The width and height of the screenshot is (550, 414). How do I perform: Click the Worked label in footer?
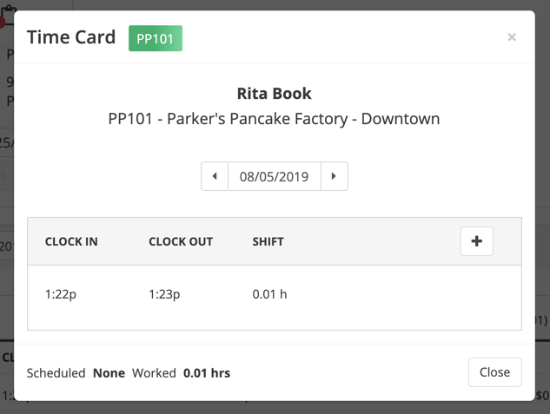click(154, 373)
